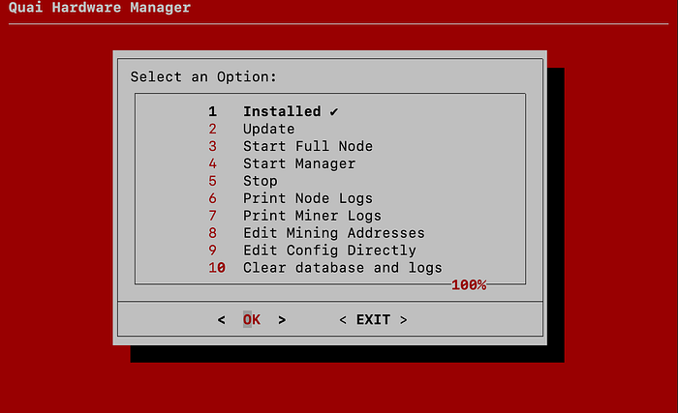Choose Edit Config Directly
The width and height of the screenshot is (678, 413).
pyautogui.click(x=312, y=251)
